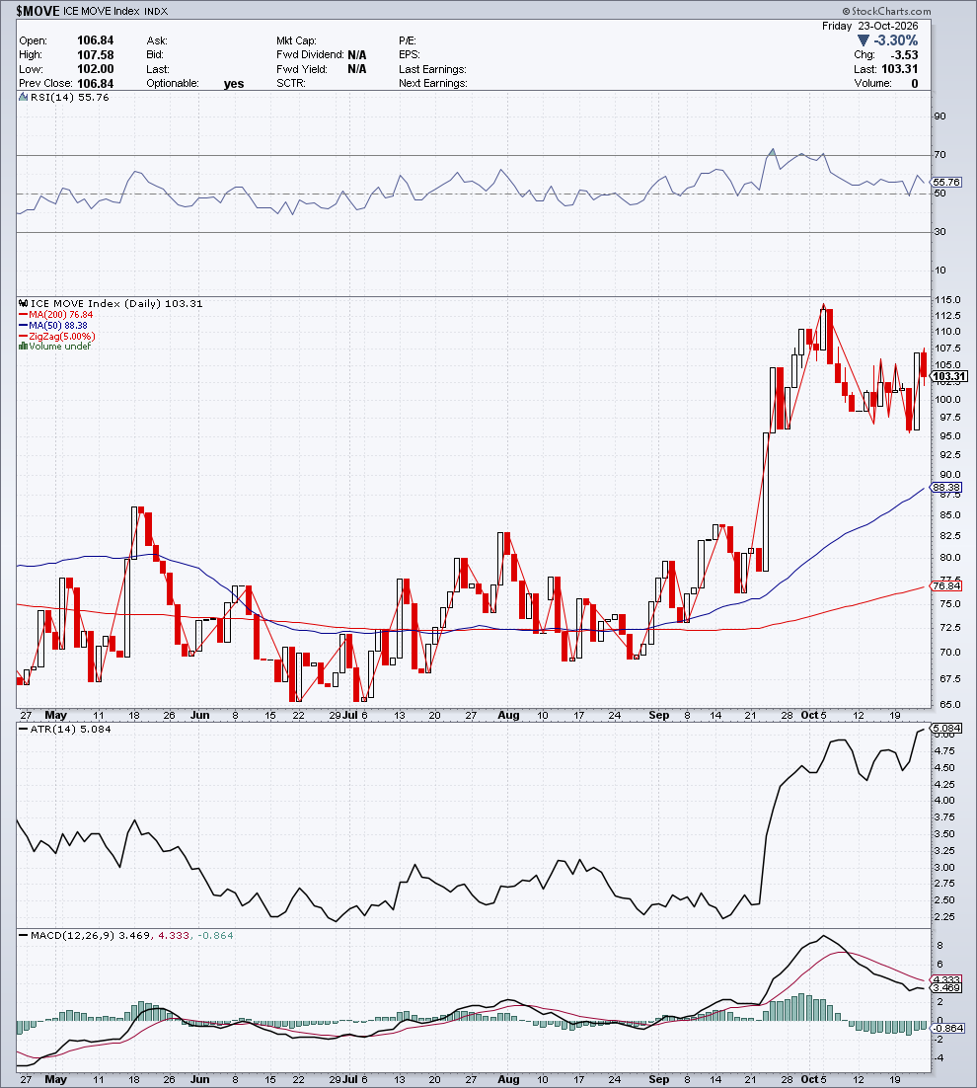Click the MACD(12,26,9) label

[x=73, y=935]
